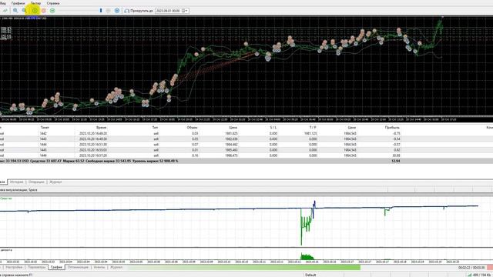Screen dimensions: 493x277
Task: Click the zoom out magnifier icon
Action: click(24, 11)
